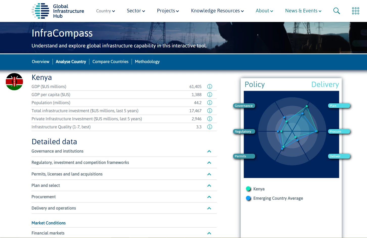
Task: Toggle Delivery and operations section chevron
Action: [x=209, y=208]
